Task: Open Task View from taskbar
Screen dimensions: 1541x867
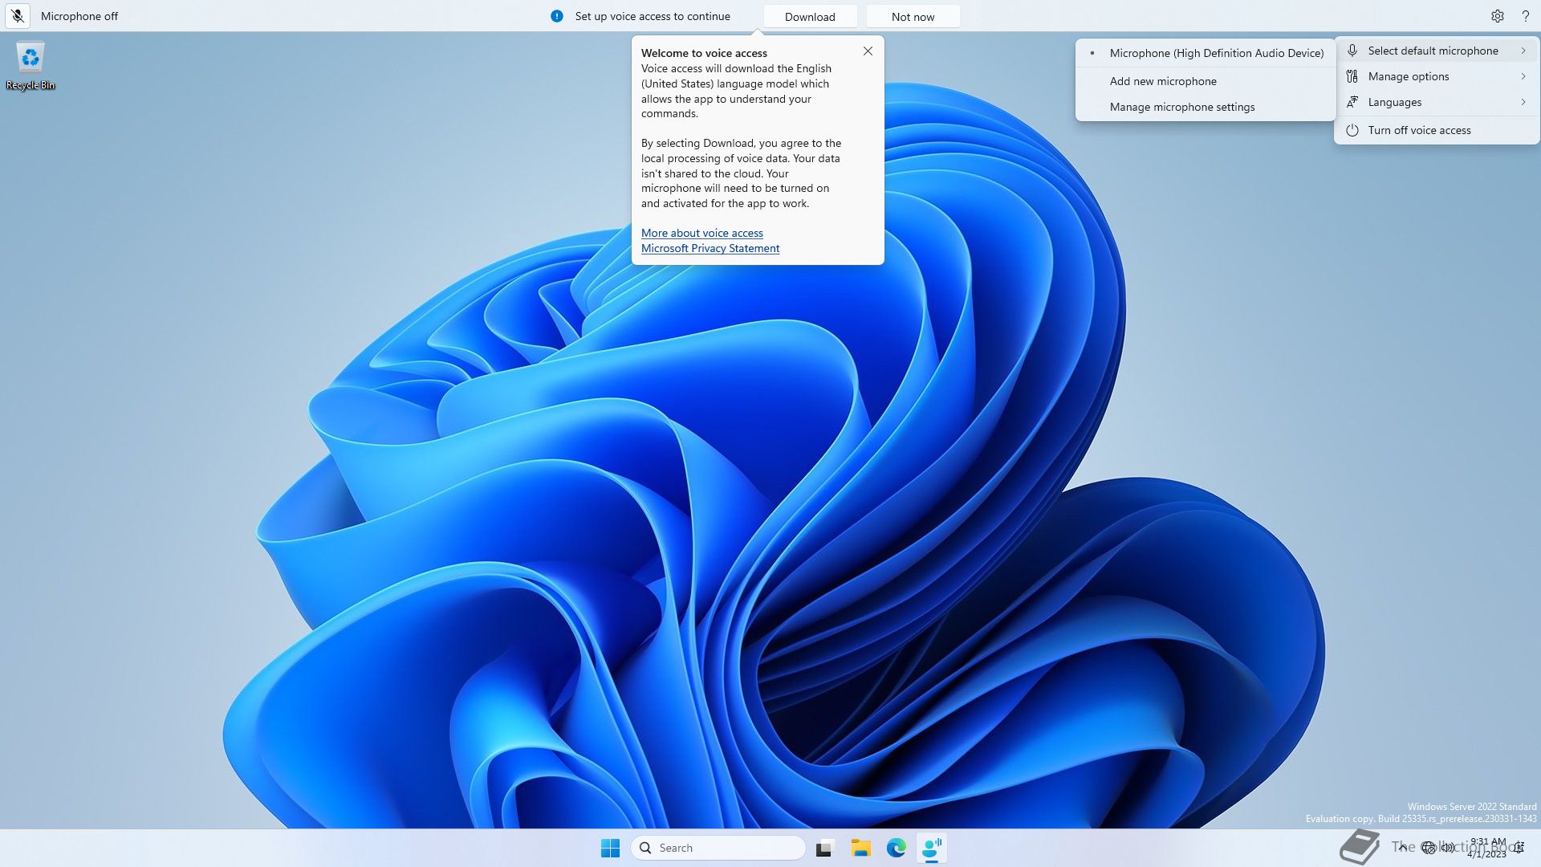Action: pyautogui.click(x=825, y=848)
